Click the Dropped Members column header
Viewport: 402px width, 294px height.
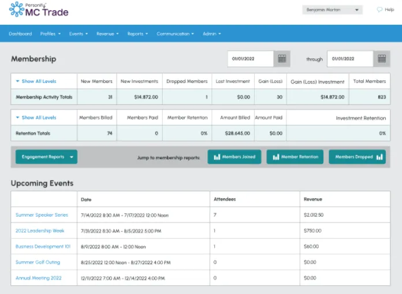click(x=187, y=81)
